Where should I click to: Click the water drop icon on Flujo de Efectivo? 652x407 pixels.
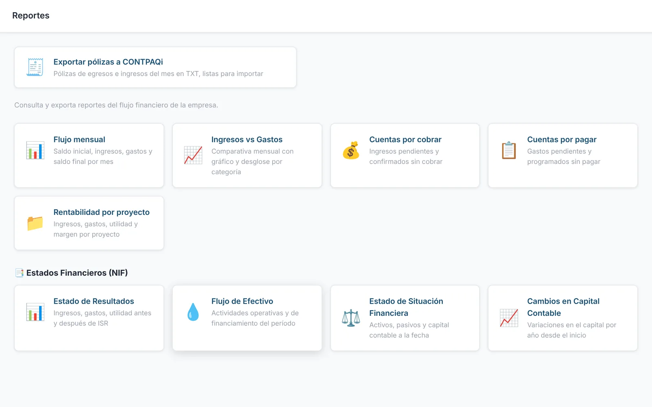pos(193,312)
